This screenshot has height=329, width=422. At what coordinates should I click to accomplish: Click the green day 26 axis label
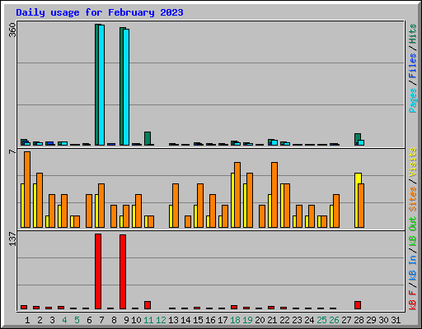pyautogui.click(x=334, y=320)
